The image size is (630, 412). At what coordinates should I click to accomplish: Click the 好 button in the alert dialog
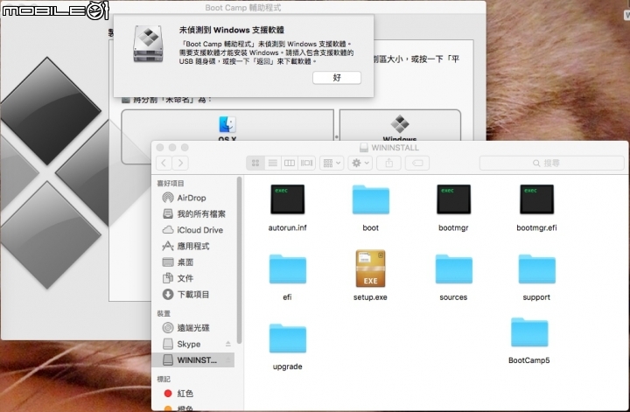point(337,78)
